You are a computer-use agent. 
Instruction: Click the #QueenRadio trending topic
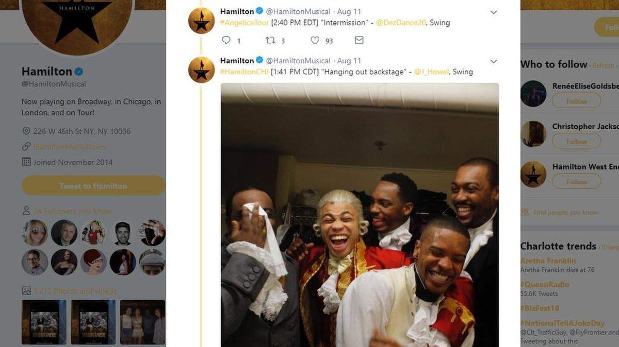point(543,284)
